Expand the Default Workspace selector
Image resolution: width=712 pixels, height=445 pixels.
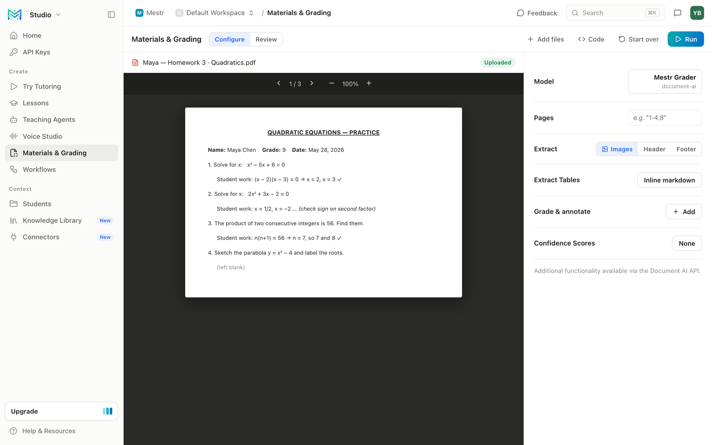[215, 13]
